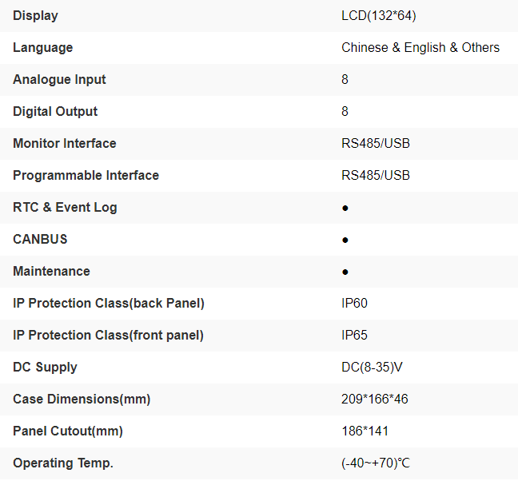Click the bullet dot in the Maintenance row

[x=345, y=272]
